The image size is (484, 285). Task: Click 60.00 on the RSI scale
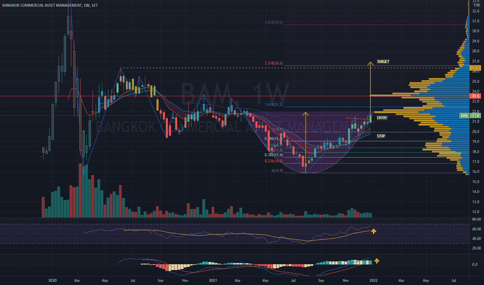point(476,229)
